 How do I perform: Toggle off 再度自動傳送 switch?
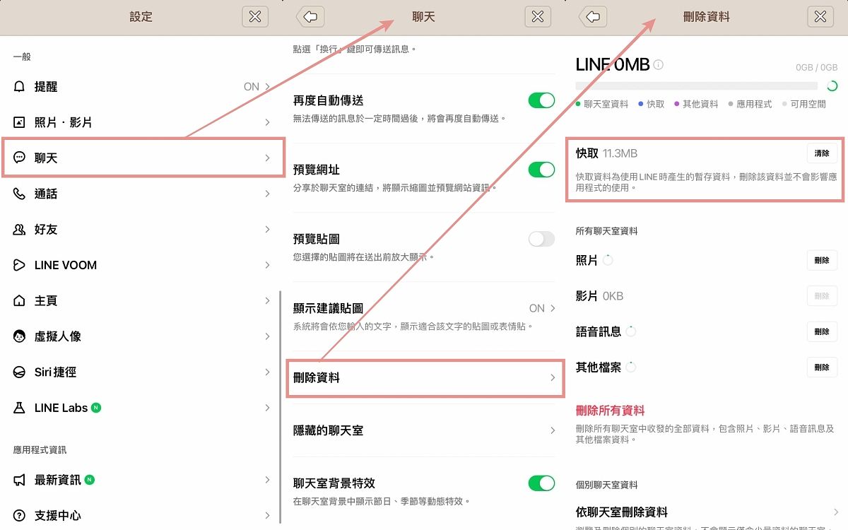click(541, 100)
